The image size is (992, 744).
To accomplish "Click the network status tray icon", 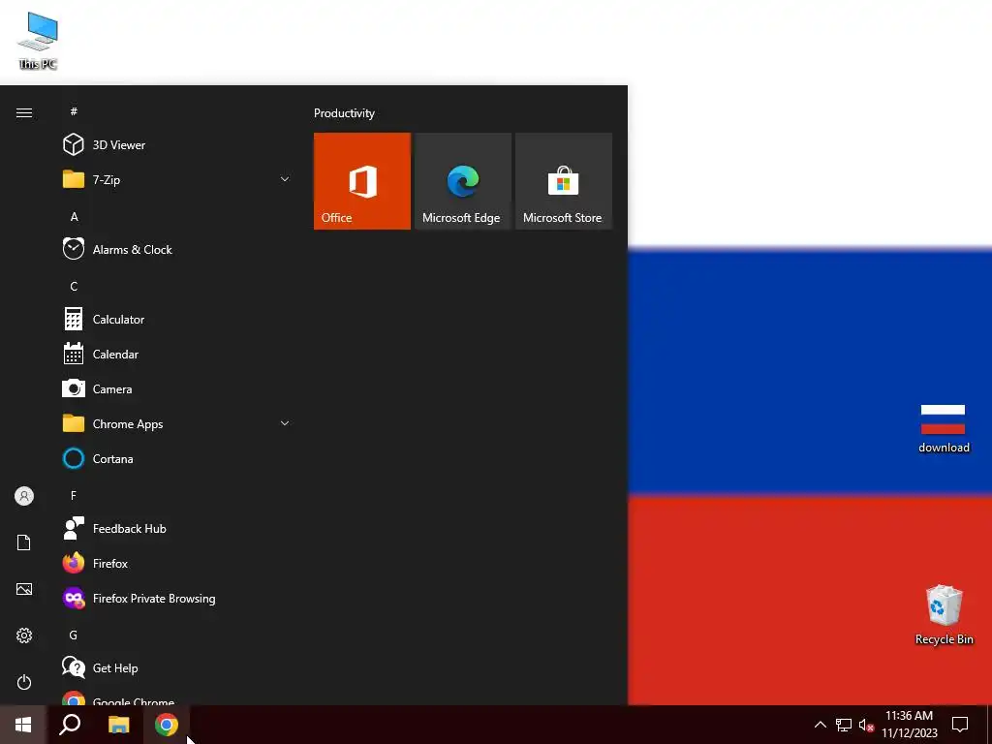I will [844, 725].
